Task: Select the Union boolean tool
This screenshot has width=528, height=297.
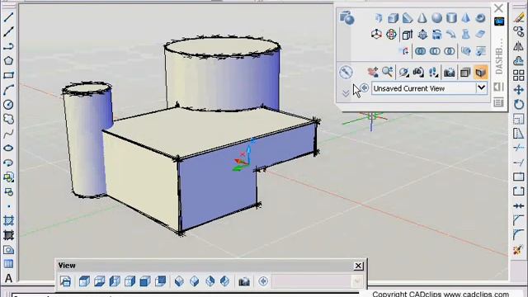Action: coord(420,51)
